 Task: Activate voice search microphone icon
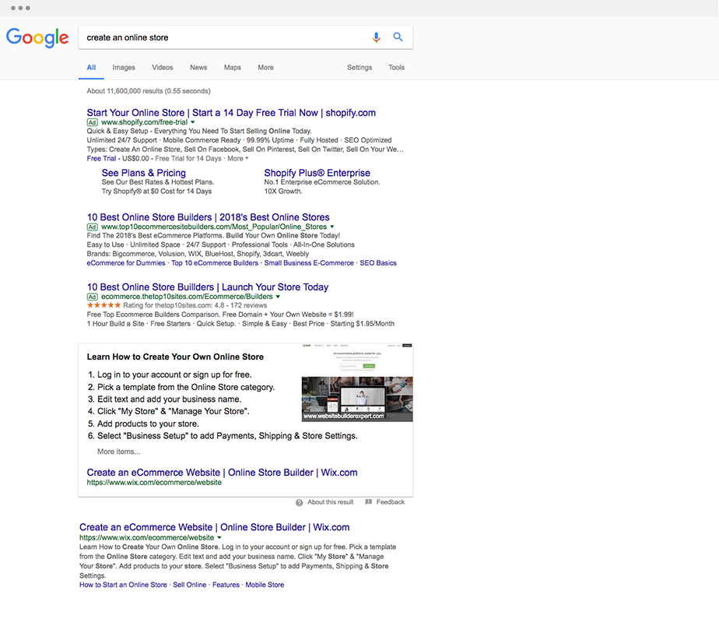(376, 37)
